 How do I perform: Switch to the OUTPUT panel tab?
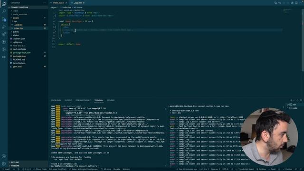tap(68, 100)
